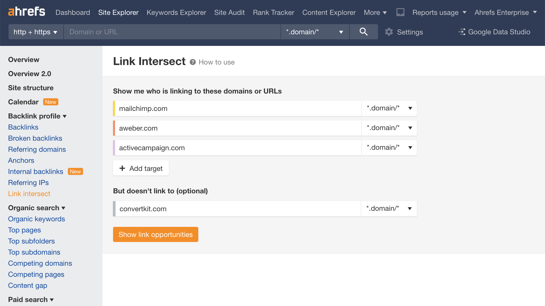The height and width of the screenshot is (306, 545).
Task: Click yellow color bar beside mailchimp.com
Action: click(x=114, y=108)
